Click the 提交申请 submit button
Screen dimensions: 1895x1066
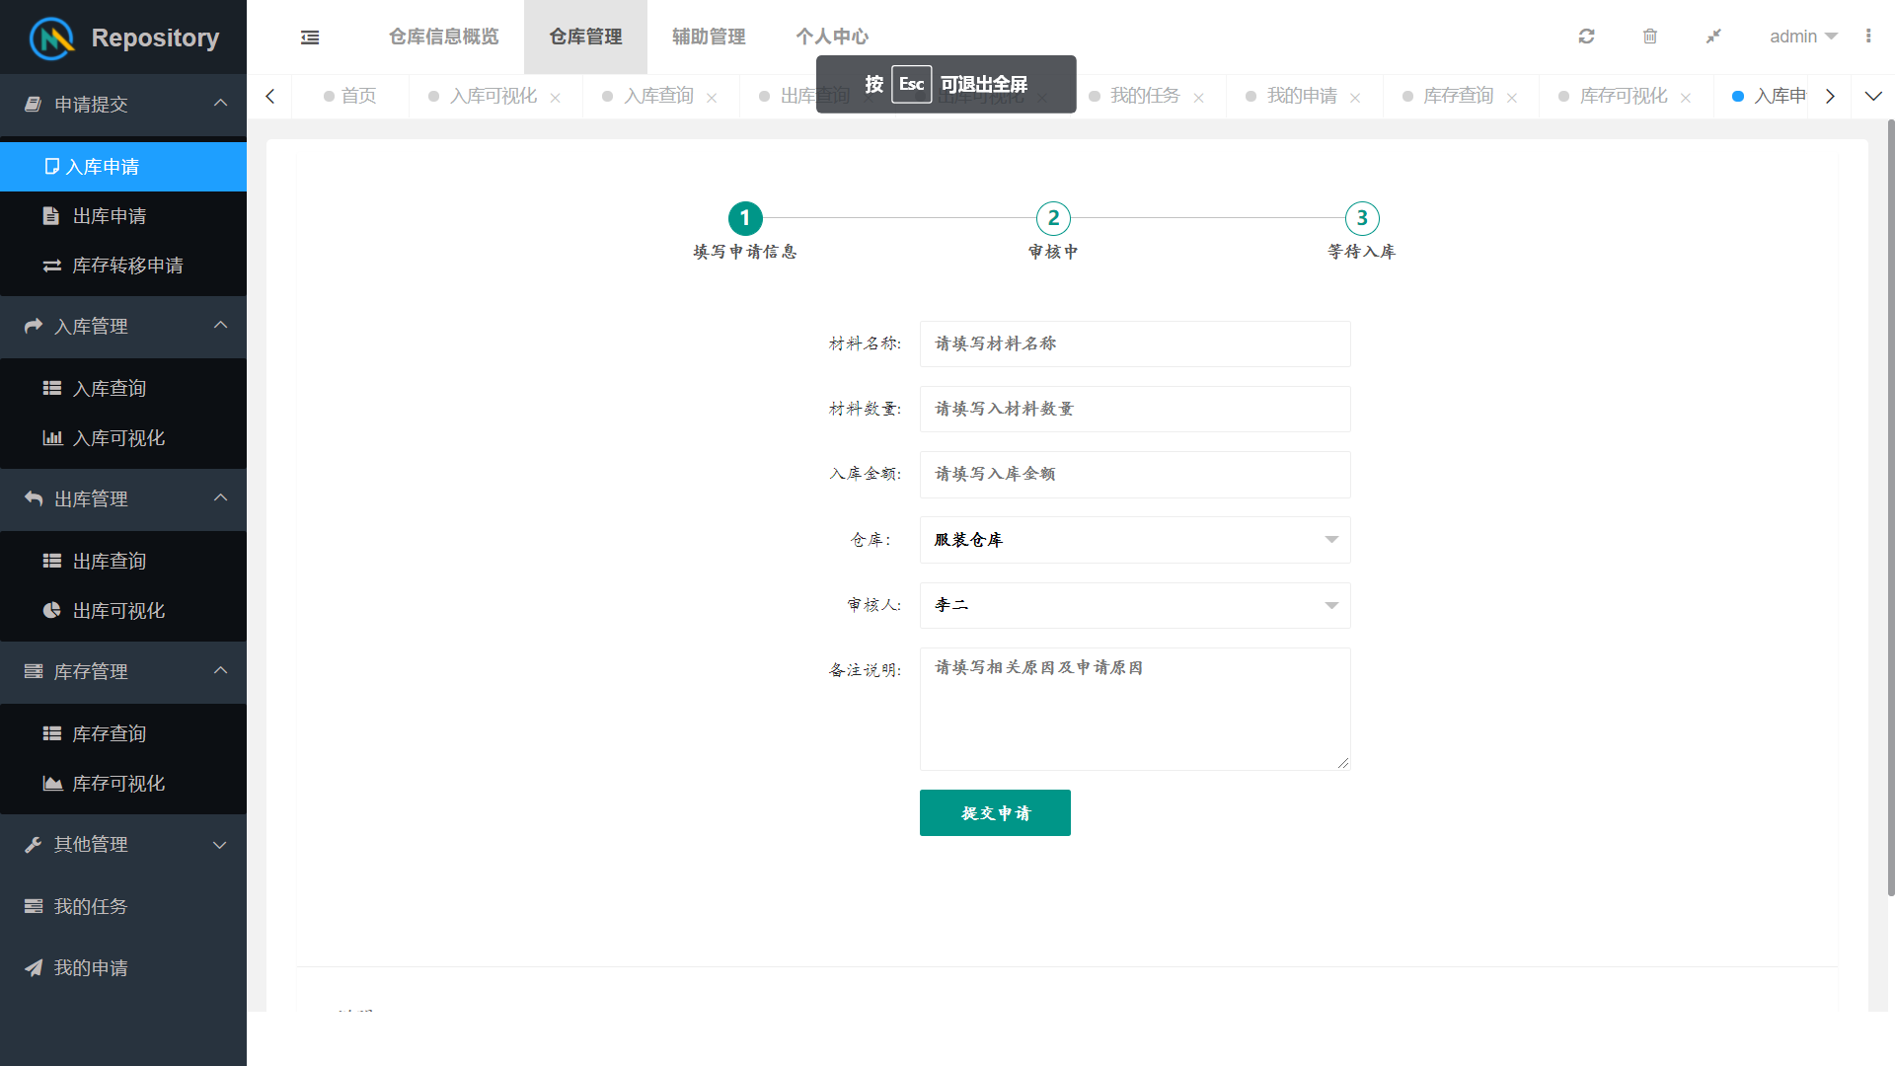click(x=995, y=813)
